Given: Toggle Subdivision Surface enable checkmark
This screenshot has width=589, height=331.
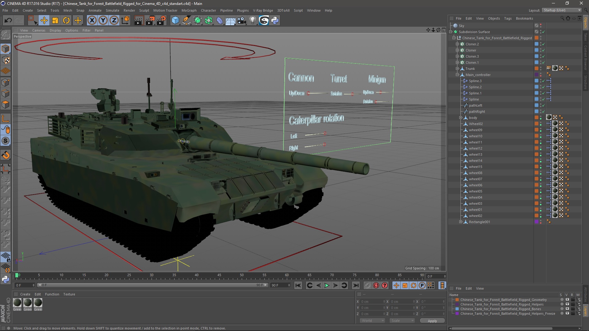Looking at the screenshot, I should [x=543, y=32].
